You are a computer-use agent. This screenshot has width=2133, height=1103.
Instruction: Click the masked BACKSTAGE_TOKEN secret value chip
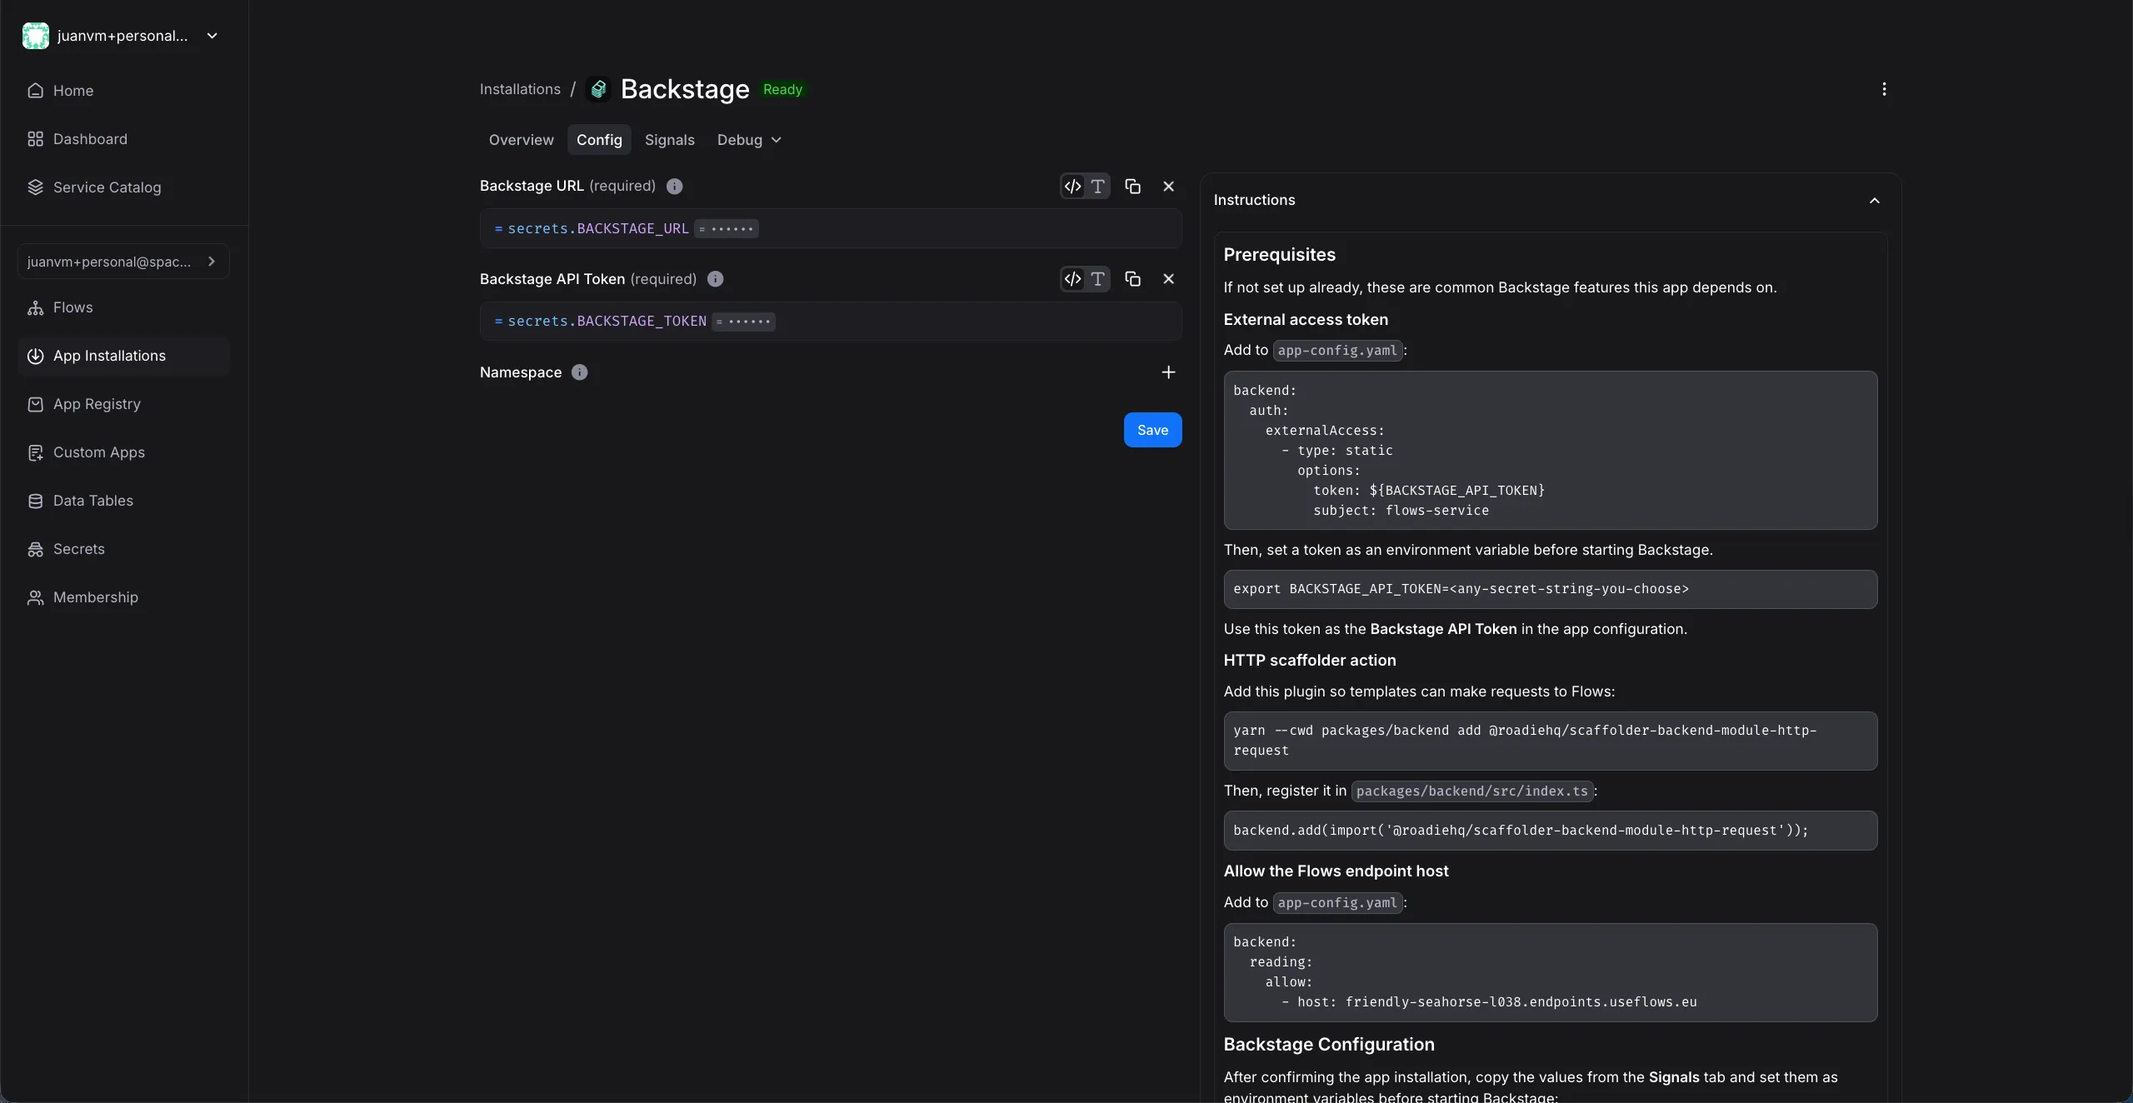coord(743,322)
